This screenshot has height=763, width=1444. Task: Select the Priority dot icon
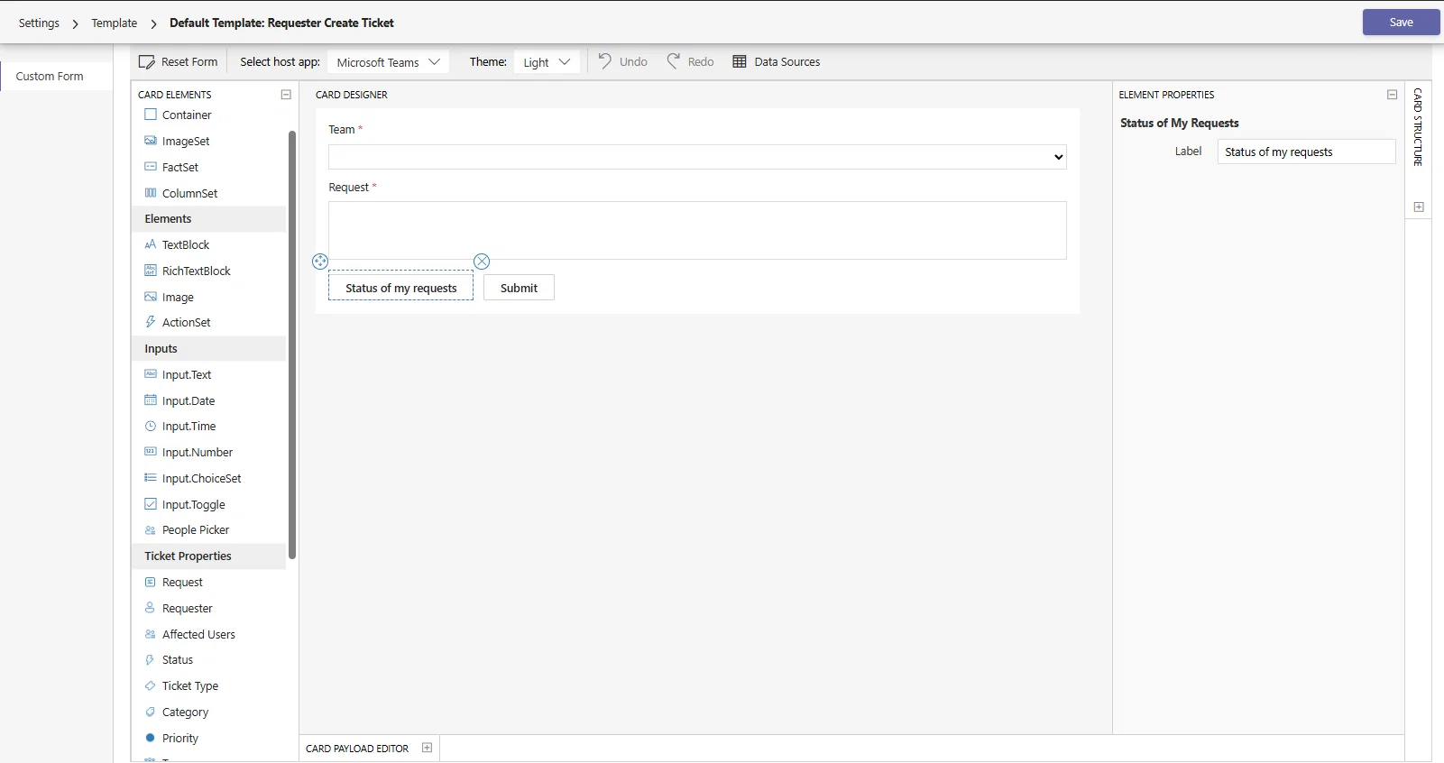click(151, 738)
